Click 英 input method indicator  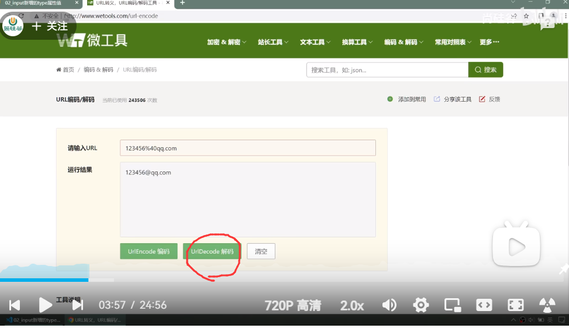(x=550, y=320)
